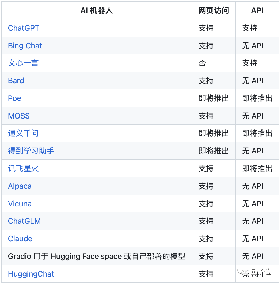This screenshot has height=284, width=280.
Task: Open the Bing Chat link
Action: [25, 46]
